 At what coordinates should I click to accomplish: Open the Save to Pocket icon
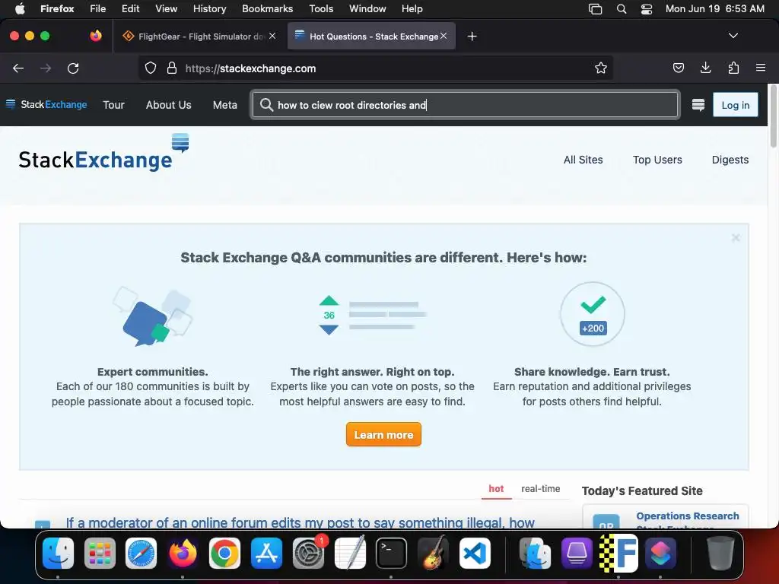click(678, 68)
